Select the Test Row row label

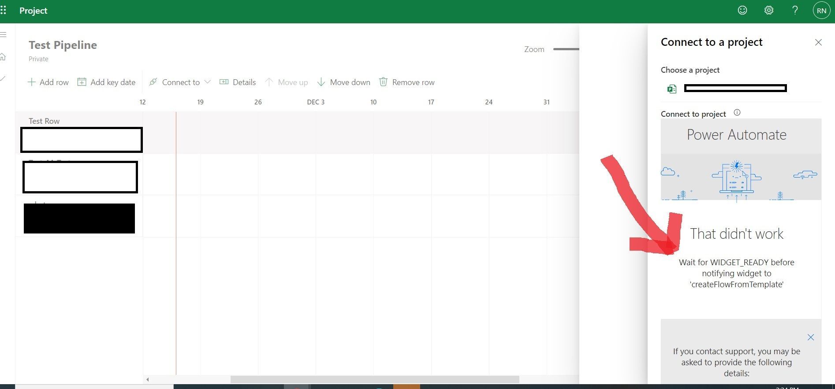(x=44, y=121)
